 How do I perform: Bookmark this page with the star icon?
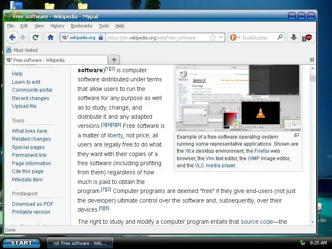(x=212, y=38)
